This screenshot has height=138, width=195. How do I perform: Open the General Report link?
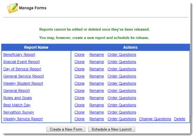[x=16, y=91]
